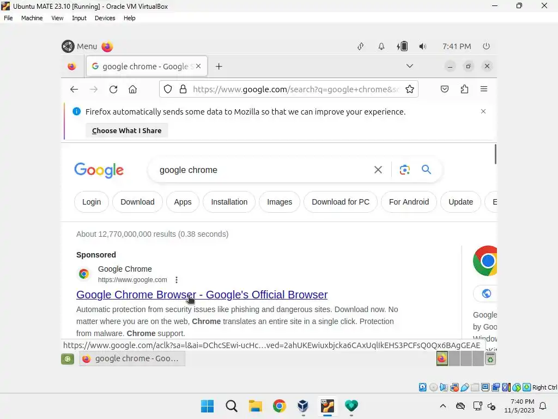Select the Images filter chip
Viewport: 558px width, 419px height.
pos(280,202)
